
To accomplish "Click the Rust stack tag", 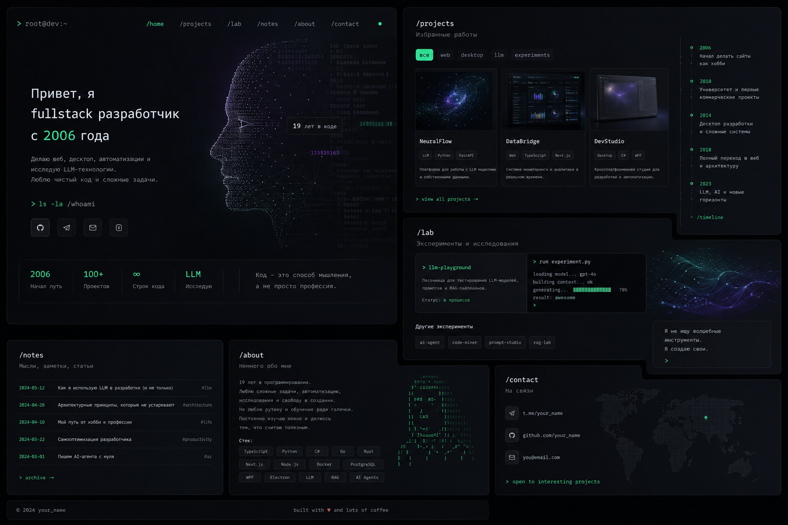I will tap(368, 452).
